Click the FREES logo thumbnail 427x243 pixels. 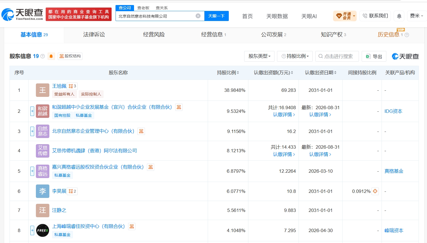pyautogui.click(x=43, y=230)
